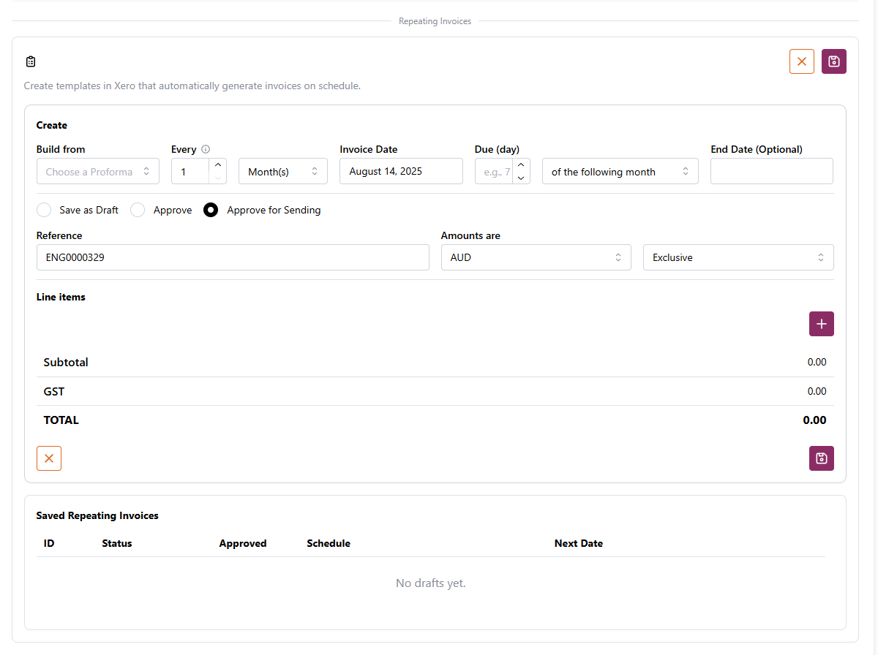The image size is (878, 655).
Task: Expand the 'of the following month' dropdown
Action: pyautogui.click(x=620, y=172)
